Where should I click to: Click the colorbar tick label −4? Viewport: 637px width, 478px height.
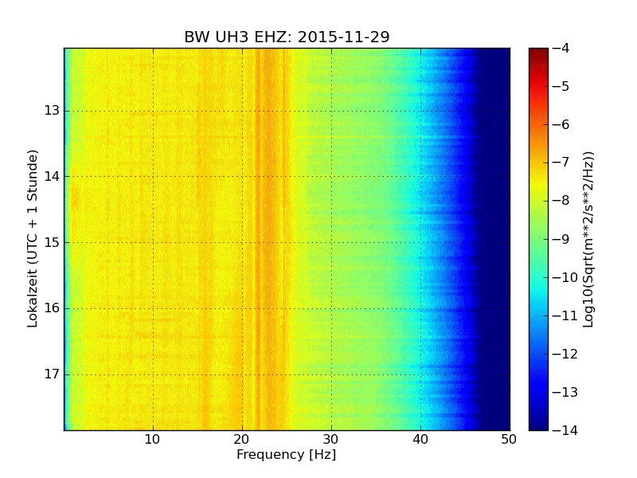click(561, 48)
